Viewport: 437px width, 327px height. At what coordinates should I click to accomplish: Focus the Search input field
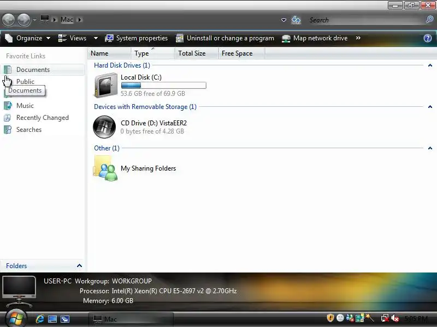click(x=367, y=20)
